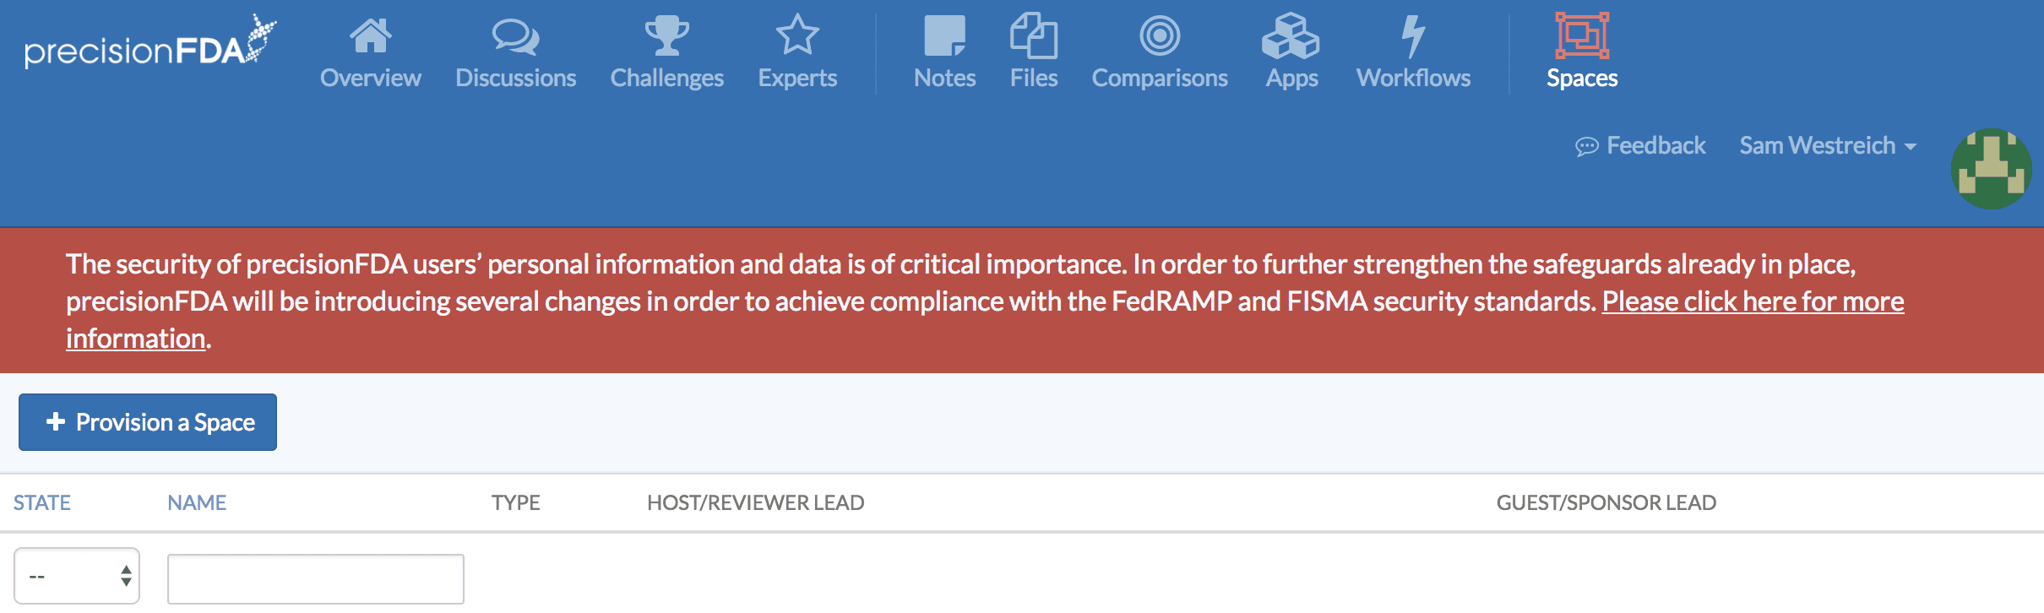Open the State filter dropdown
Screen dimensions: 2044x613
77,576
